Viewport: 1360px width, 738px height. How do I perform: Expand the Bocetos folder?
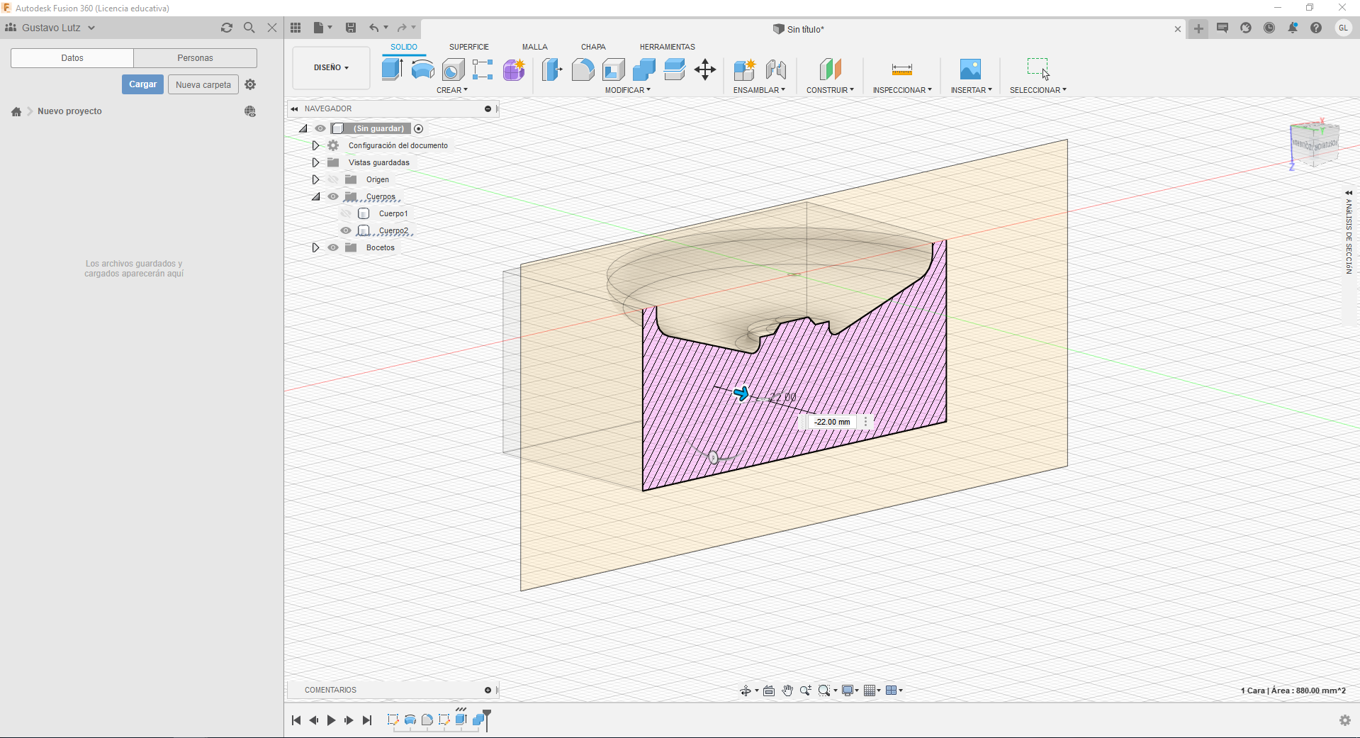click(x=316, y=247)
